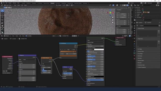
Task: Click the Emission black color swatch
Action: tap(99, 77)
